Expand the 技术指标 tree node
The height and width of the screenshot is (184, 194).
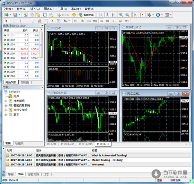pyautogui.click(x=6, y=101)
